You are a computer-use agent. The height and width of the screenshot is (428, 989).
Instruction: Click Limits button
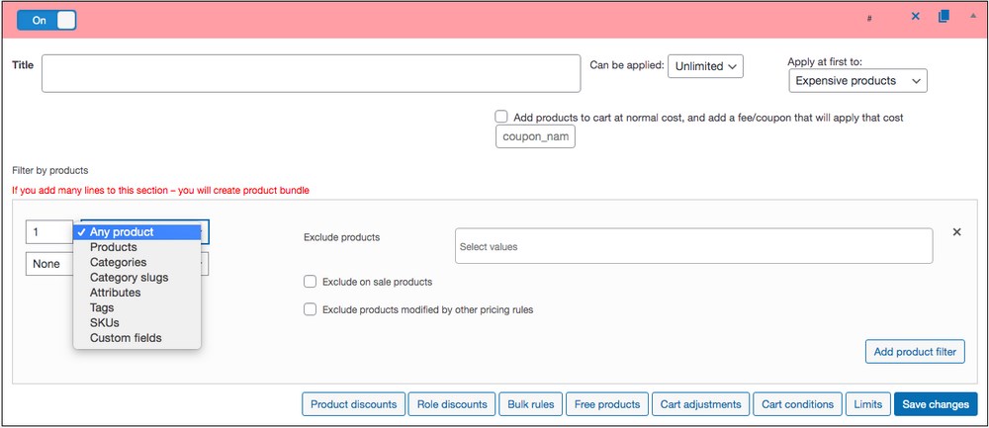point(868,404)
